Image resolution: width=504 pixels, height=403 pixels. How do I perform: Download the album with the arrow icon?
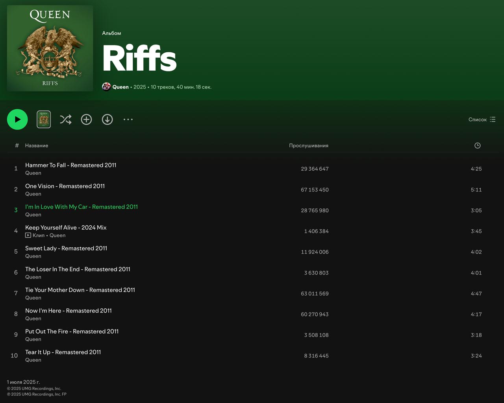[107, 119]
